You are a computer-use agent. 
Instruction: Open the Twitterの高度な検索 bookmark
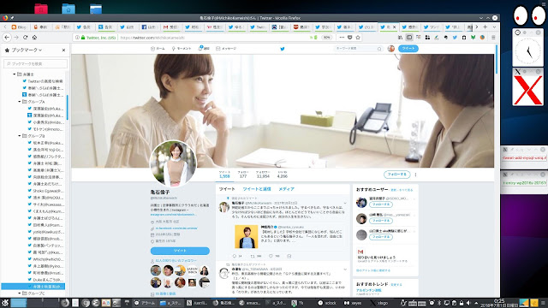pos(43,81)
